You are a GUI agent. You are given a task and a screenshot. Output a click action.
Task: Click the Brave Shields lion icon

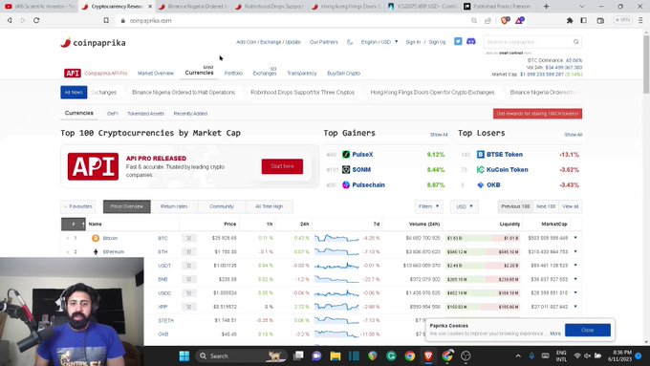505,20
